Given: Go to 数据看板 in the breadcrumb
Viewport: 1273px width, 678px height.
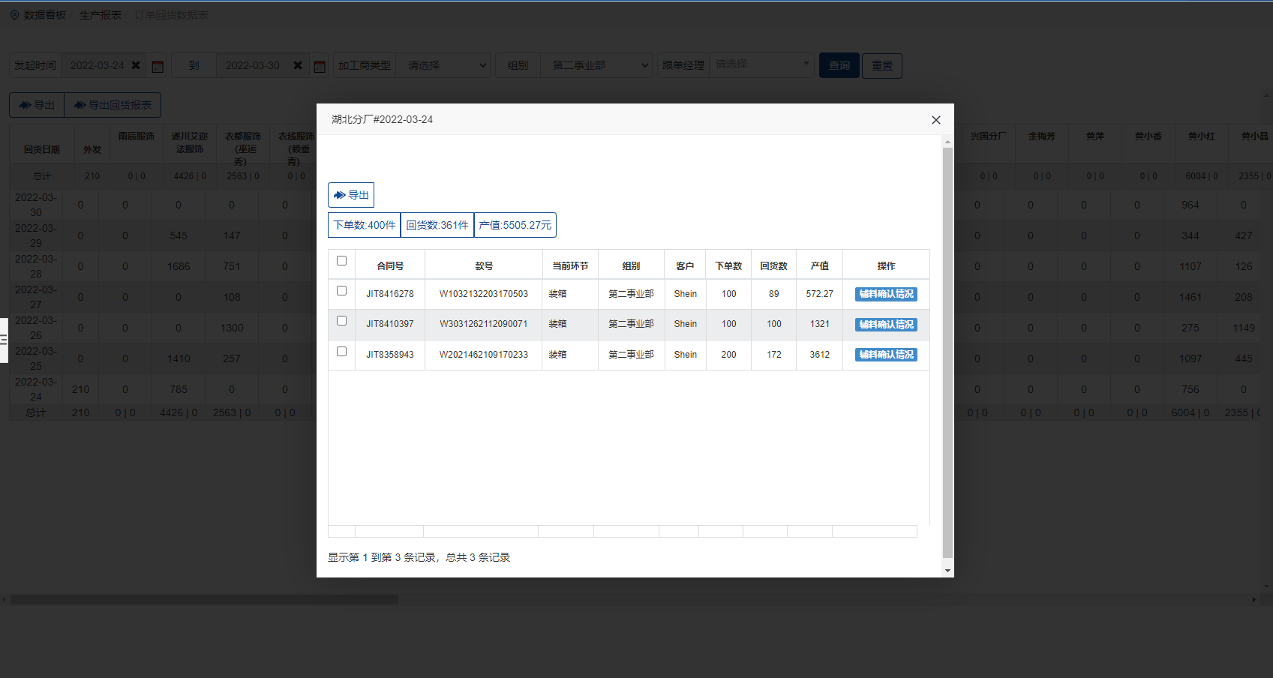Looking at the screenshot, I should click(44, 15).
